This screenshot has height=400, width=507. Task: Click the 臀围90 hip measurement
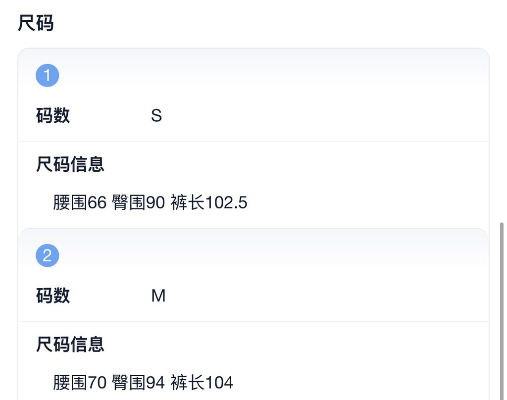pyautogui.click(x=138, y=202)
